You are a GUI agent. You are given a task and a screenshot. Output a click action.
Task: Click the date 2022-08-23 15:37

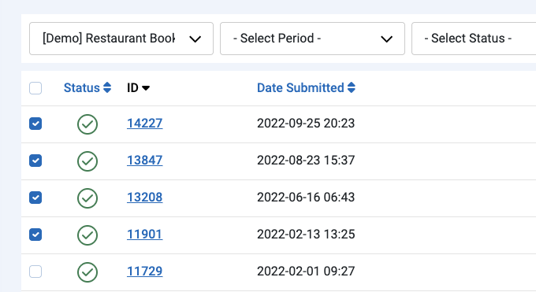tap(306, 161)
